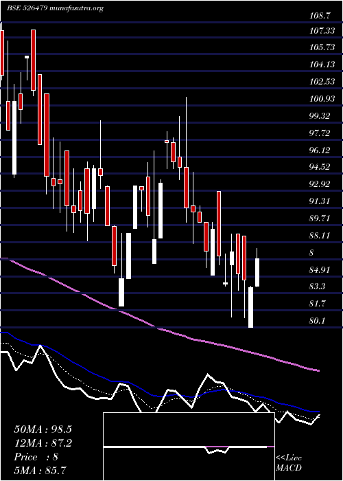This screenshot has width=343, height=481.
Task: Click the blue moving average line at its right end
Action: tap(318, 412)
